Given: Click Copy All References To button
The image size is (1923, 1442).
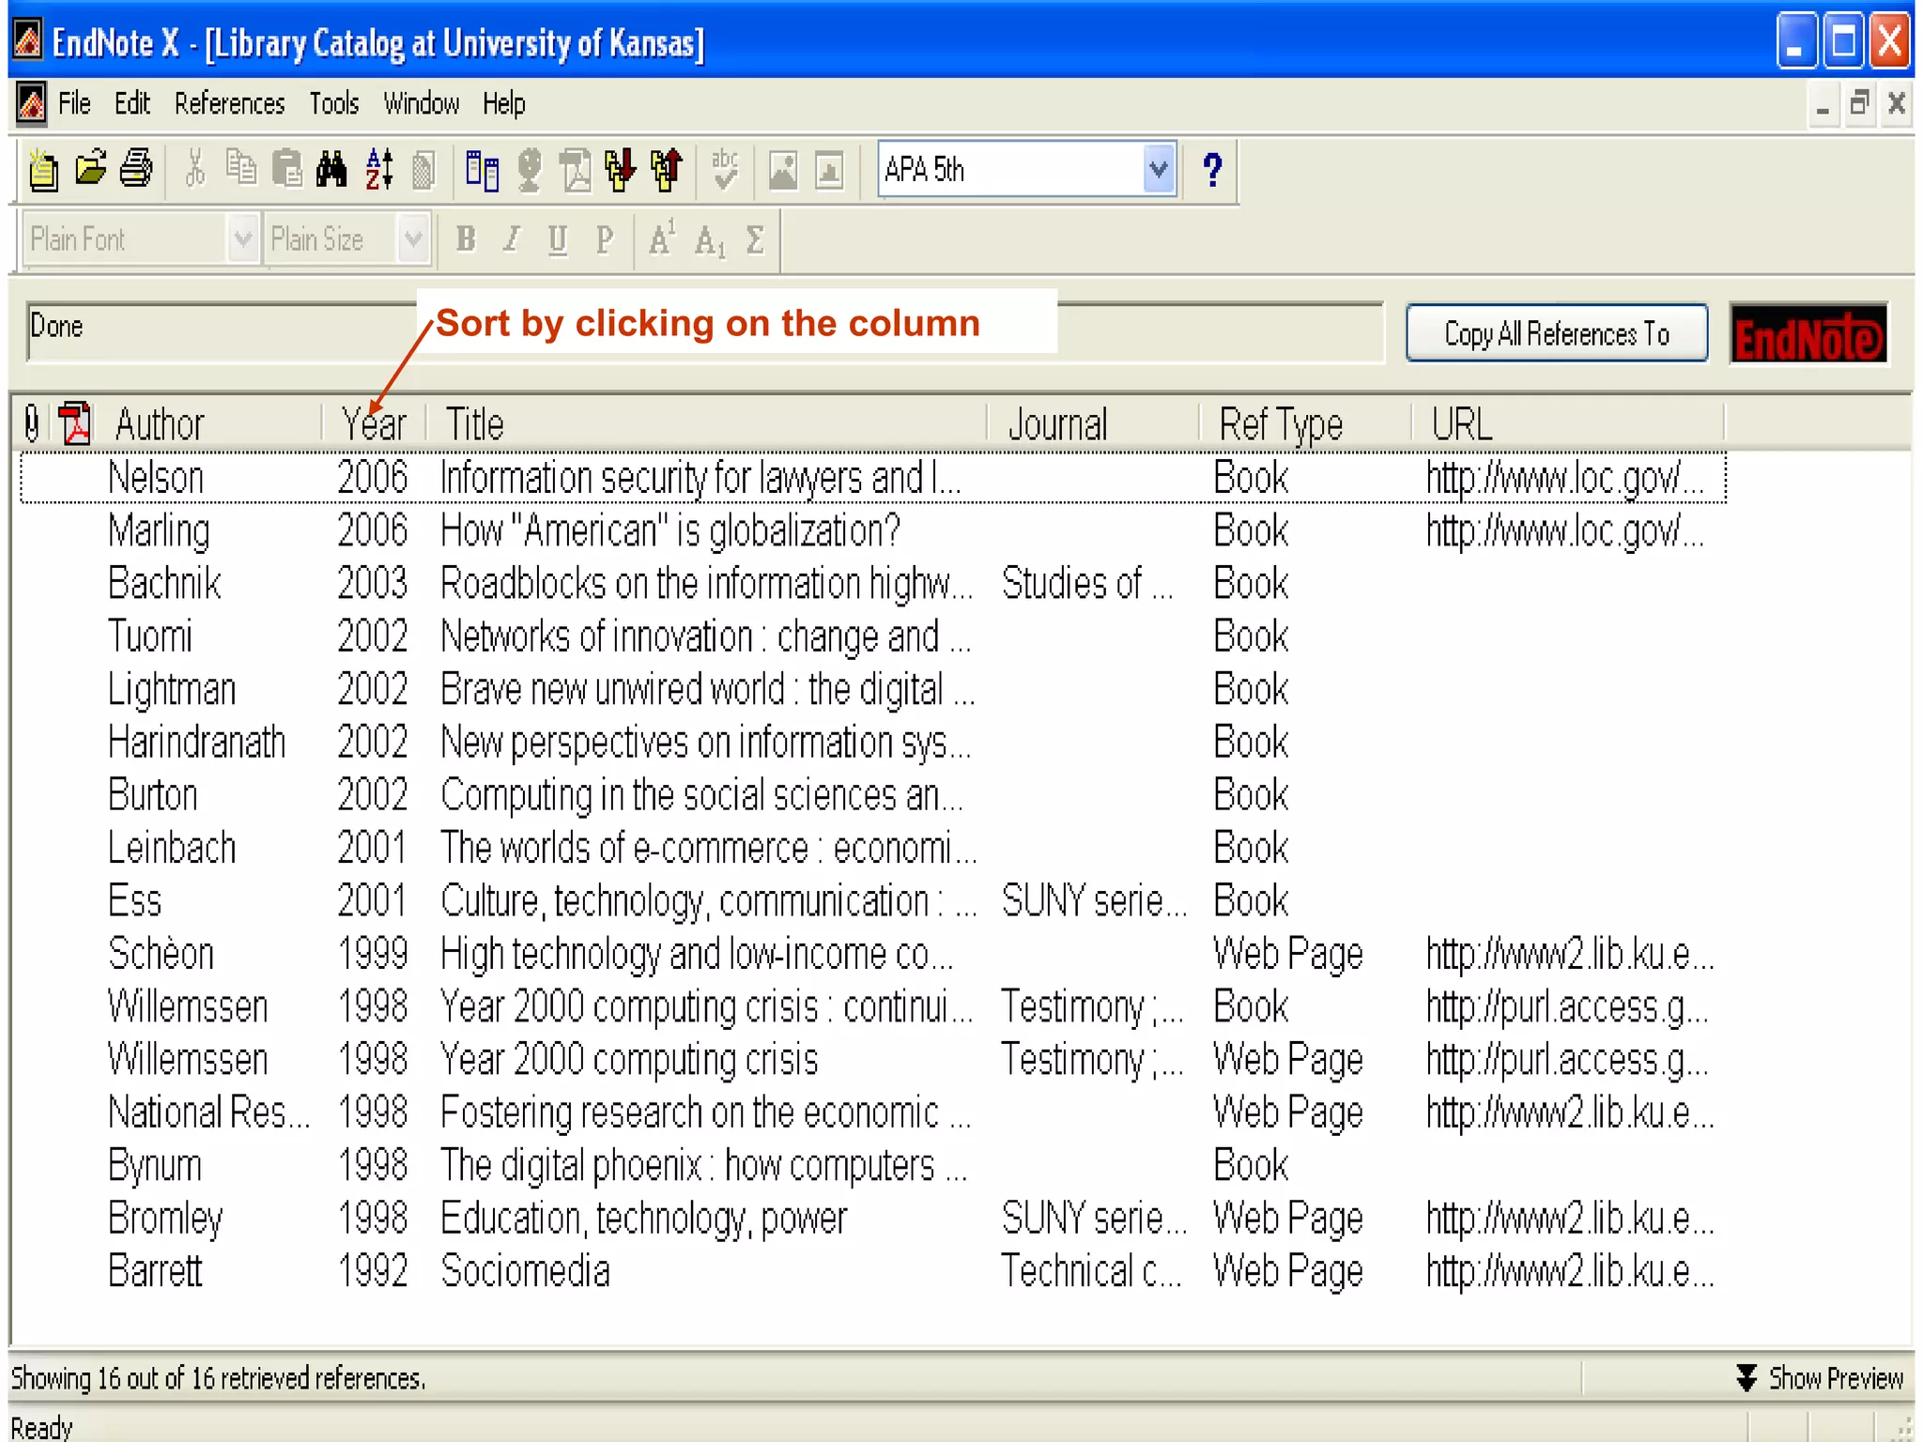Looking at the screenshot, I should [1557, 332].
